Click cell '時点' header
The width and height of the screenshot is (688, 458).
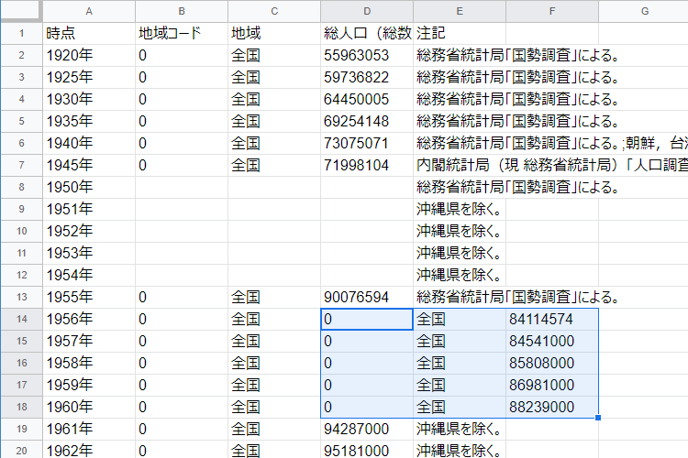89,33
